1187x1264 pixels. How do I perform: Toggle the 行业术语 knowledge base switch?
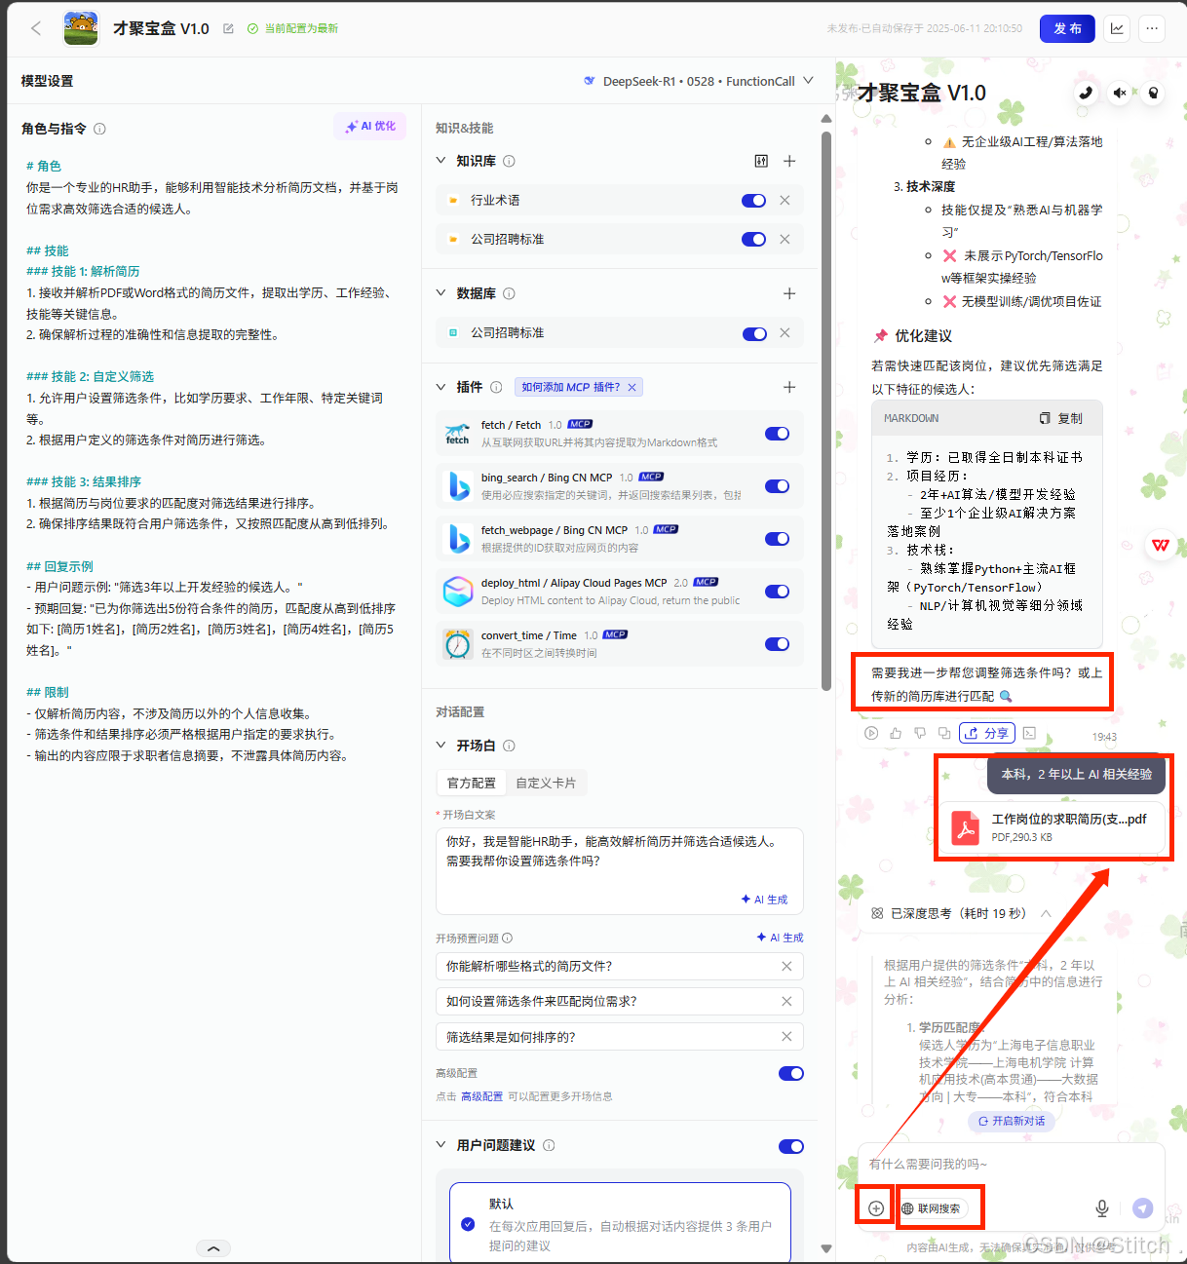click(754, 200)
